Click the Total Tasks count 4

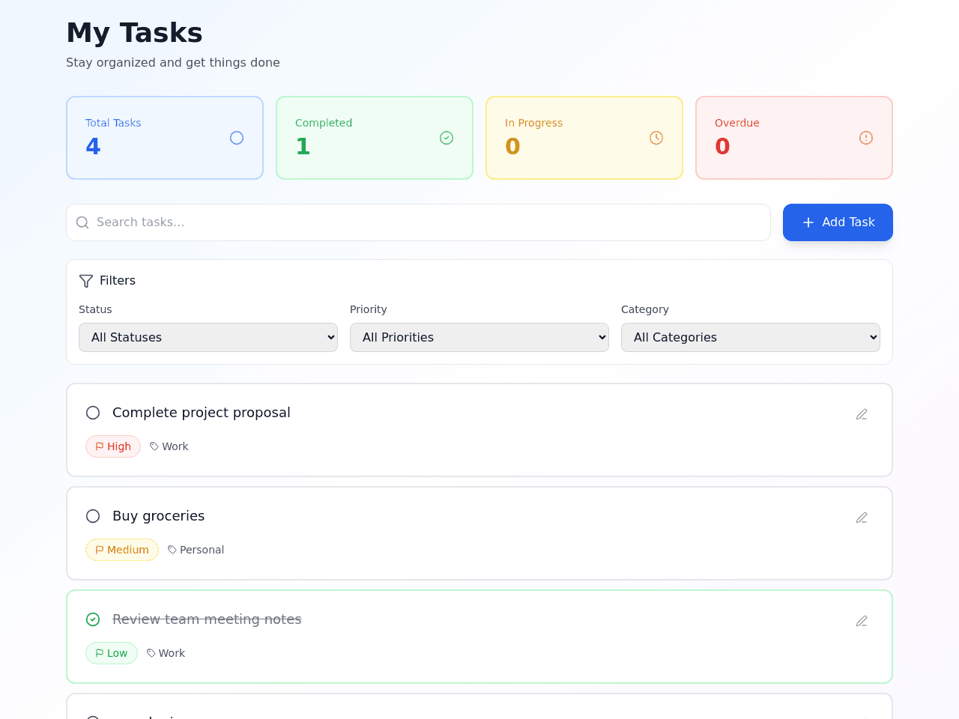point(93,146)
